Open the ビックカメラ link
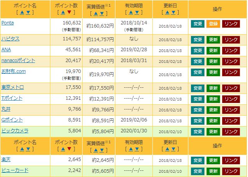The height and width of the screenshot is (177, 248). [15, 131]
